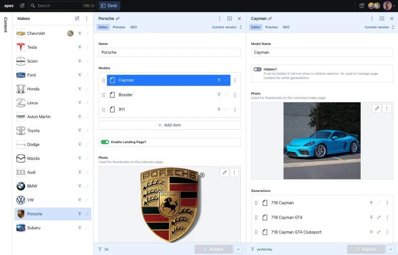This screenshot has width=398, height=255.
Task: Open options menu for Cayman model row
Action: point(235,81)
